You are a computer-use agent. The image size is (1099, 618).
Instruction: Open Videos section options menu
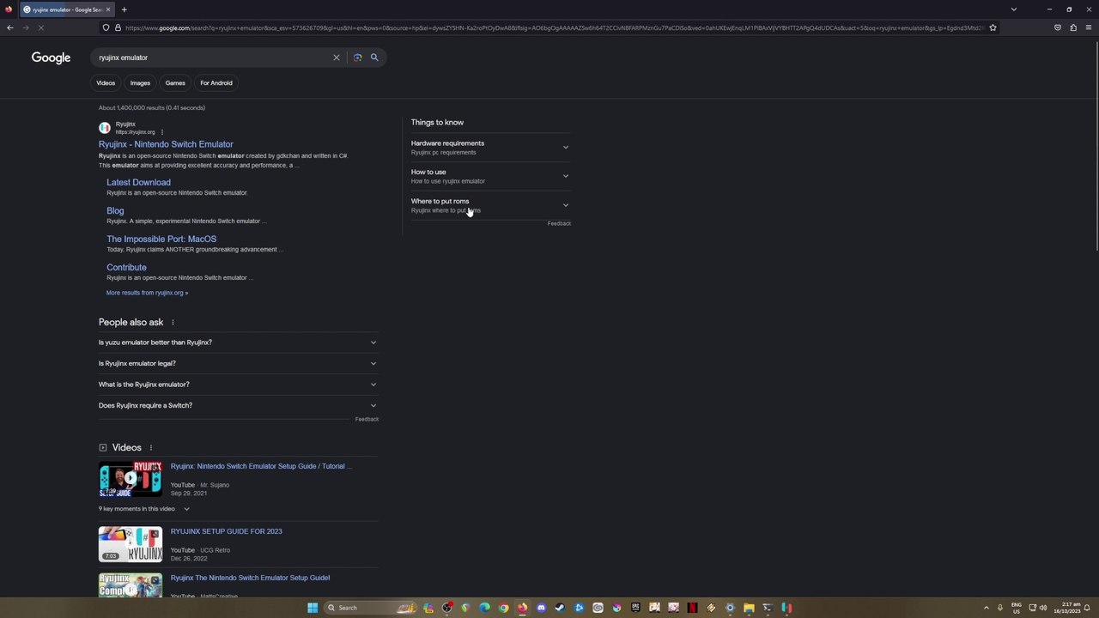point(151,448)
